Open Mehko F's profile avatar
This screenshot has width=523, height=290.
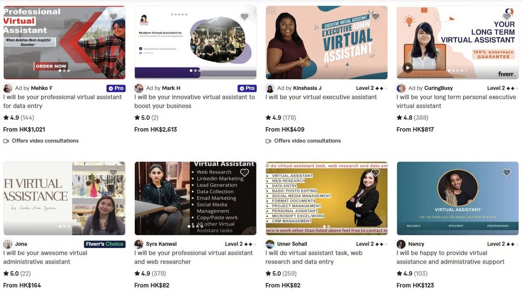8,88
